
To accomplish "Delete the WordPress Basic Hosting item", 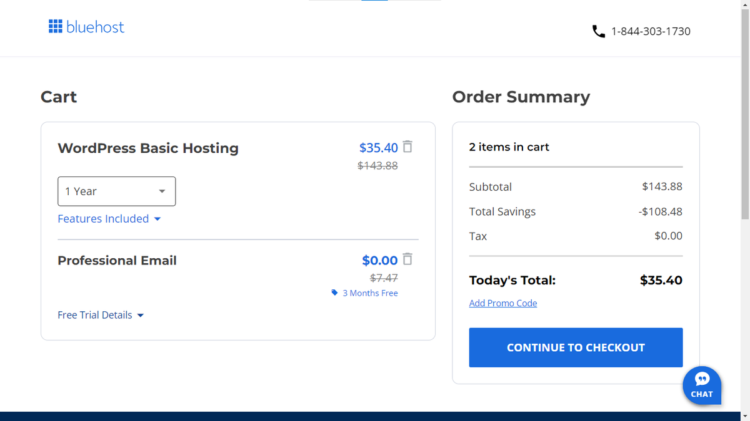I will (407, 147).
